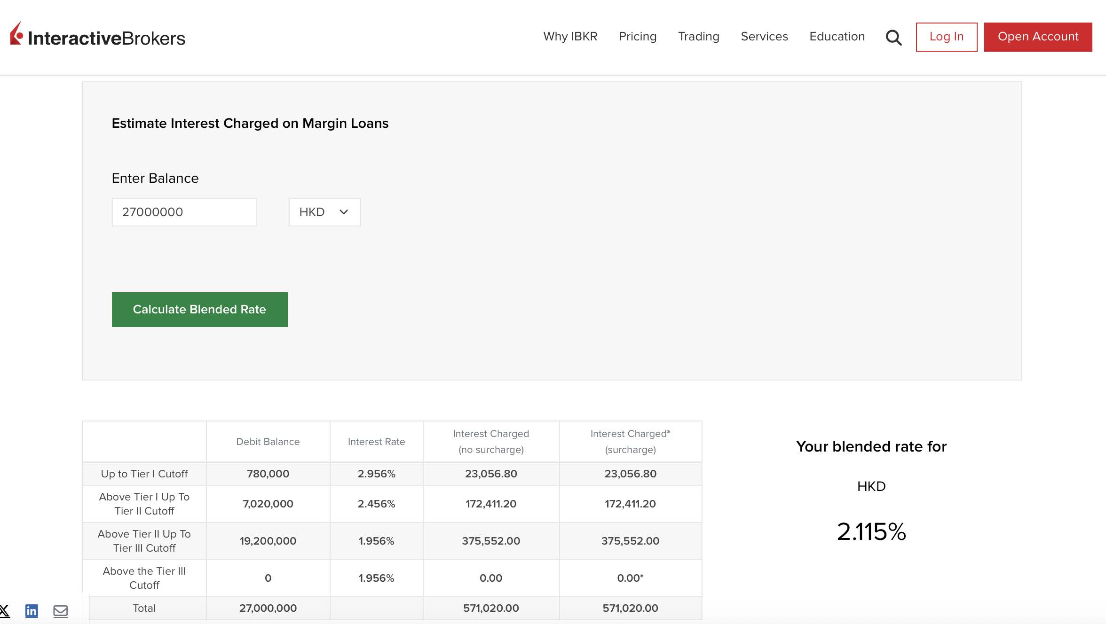Click the Log In button

click(946, 37)
